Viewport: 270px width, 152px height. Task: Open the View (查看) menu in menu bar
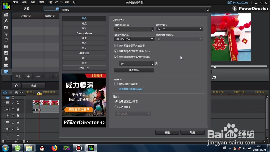tap(33, 2)
